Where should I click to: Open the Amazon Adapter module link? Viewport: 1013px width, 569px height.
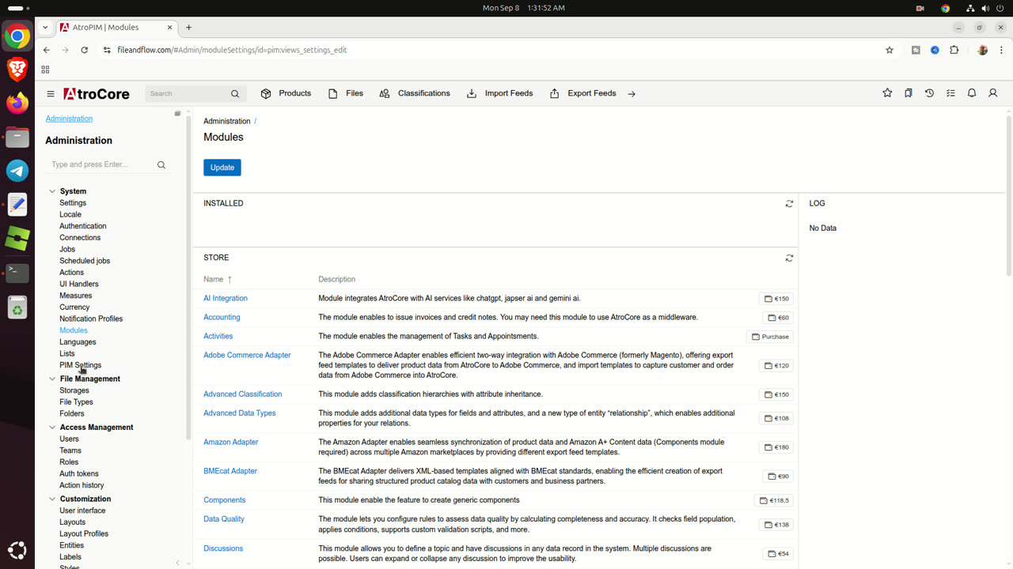click(x=231, y=443)
